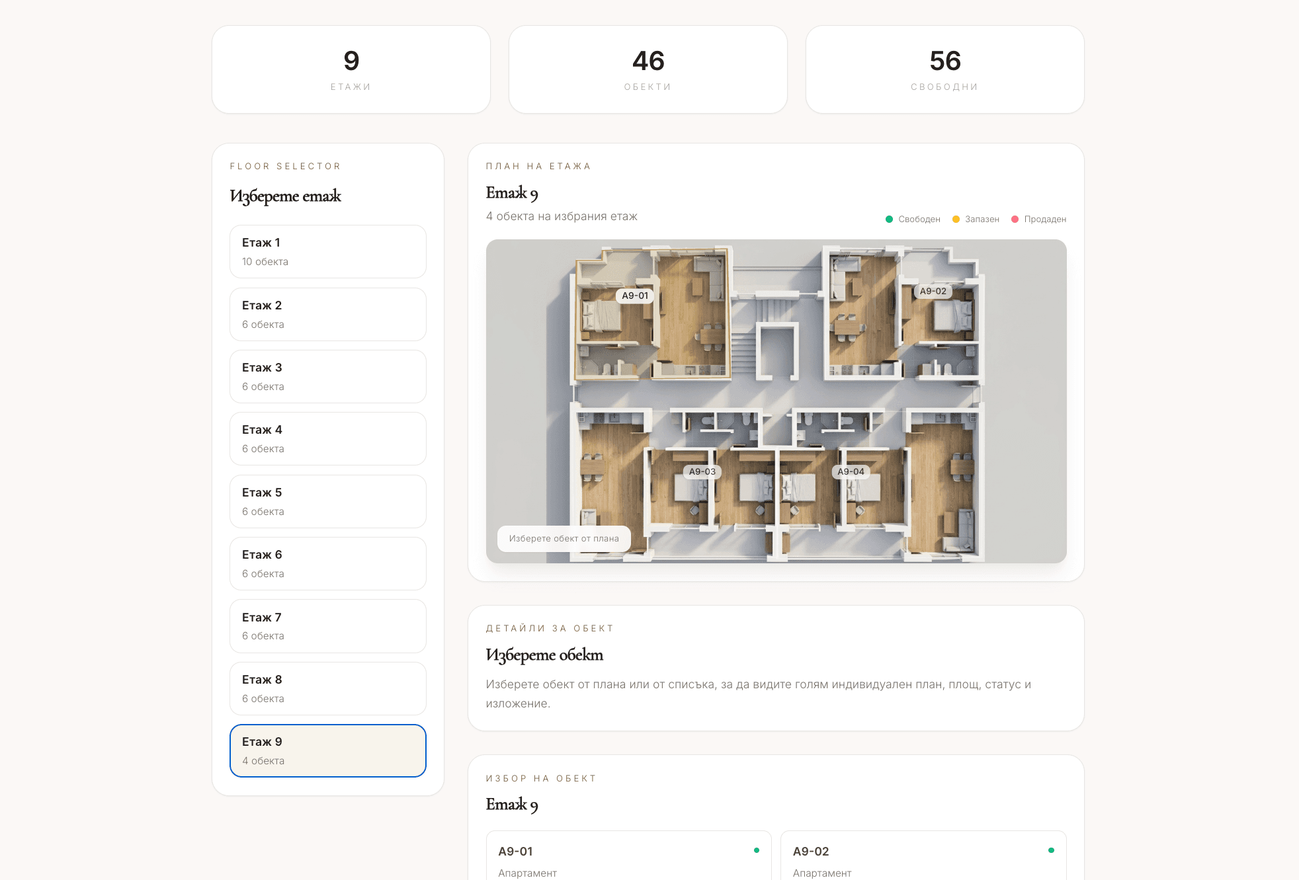Open the A9-01 Апартамент list card
Screen dimensions: 1299x880
(x=628, y=856)
